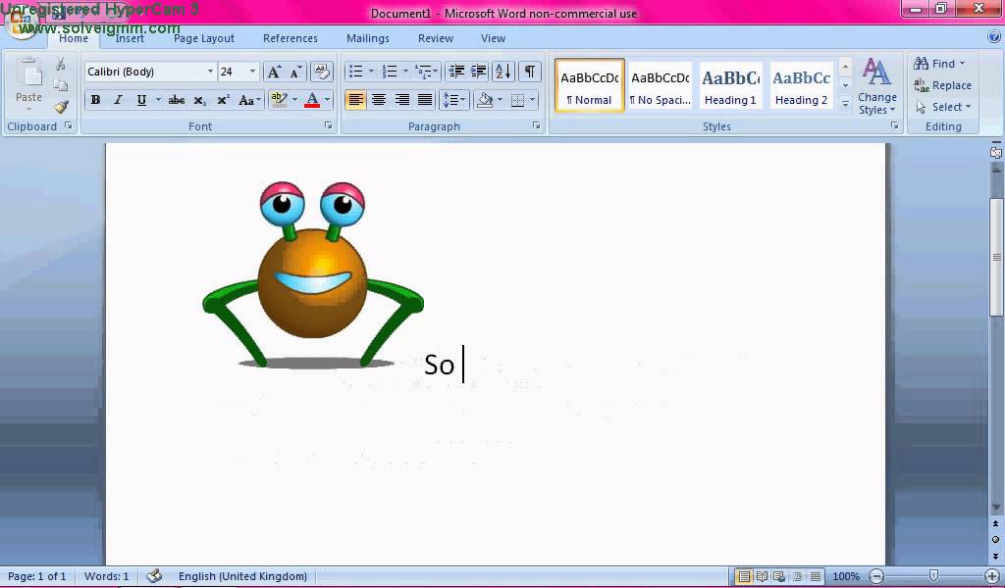The width and height of the screenshot is (1005, 588).
Task: Open the Review tab
Action: click(x=436, y=38)
